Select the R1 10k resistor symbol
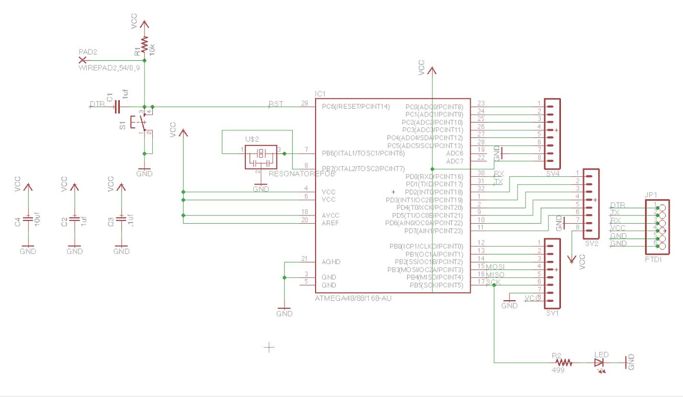 [144, 45]
